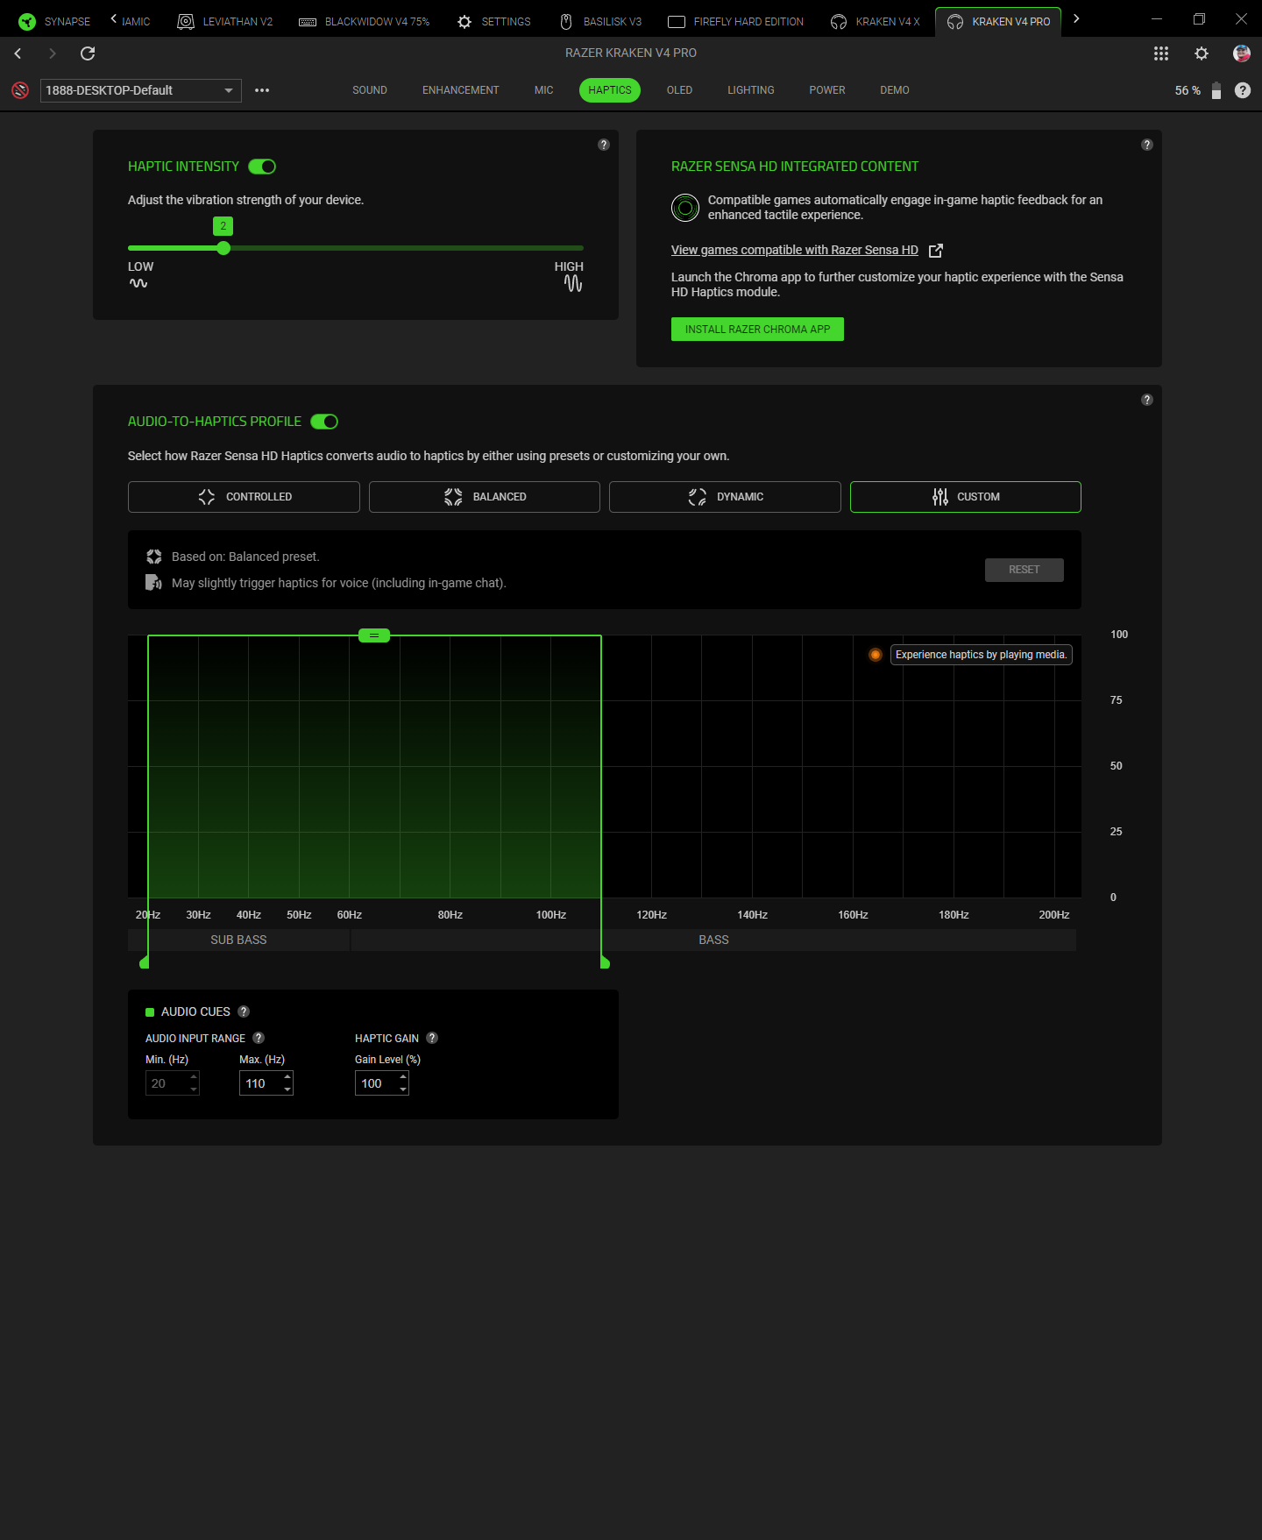Select the Balanced haptics preset

point(485,497)
